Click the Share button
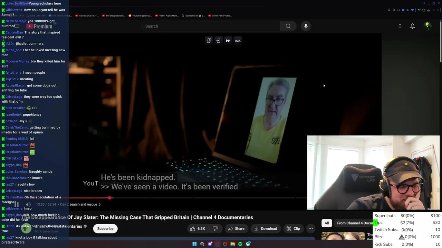442x248 pixels. 236,229
